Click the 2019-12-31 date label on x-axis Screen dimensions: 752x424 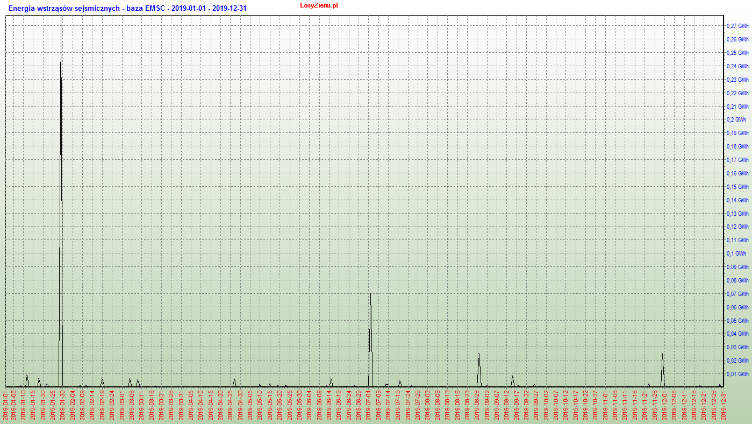pyautogui.click(x=724, y=405)
